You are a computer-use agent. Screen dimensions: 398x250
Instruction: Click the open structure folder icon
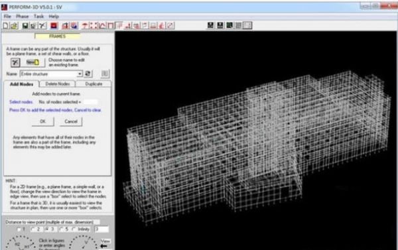14,25
